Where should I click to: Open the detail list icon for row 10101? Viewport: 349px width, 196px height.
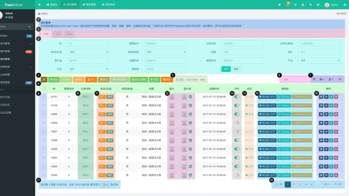click(x=321, y=97)
